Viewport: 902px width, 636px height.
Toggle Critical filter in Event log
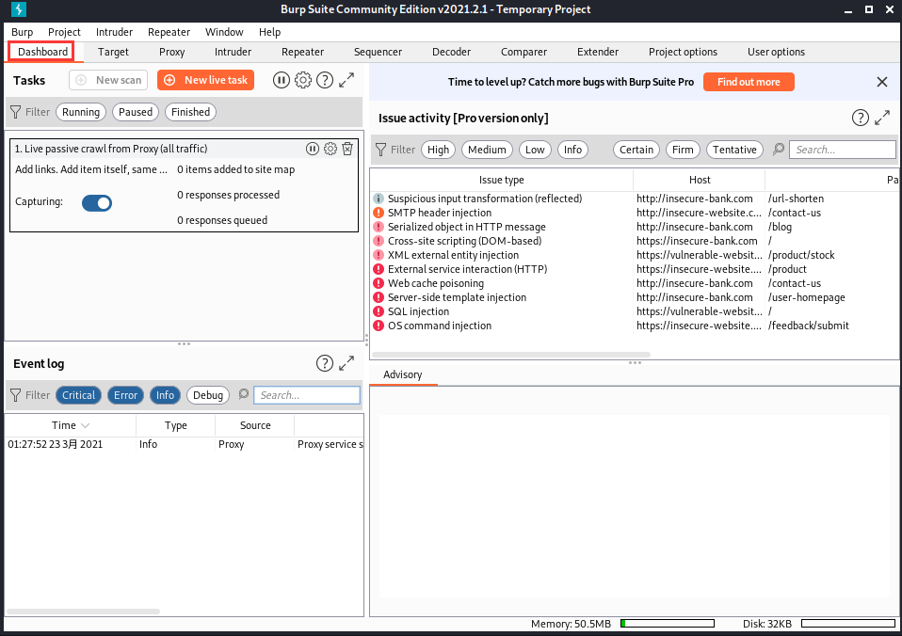(79, 395)
